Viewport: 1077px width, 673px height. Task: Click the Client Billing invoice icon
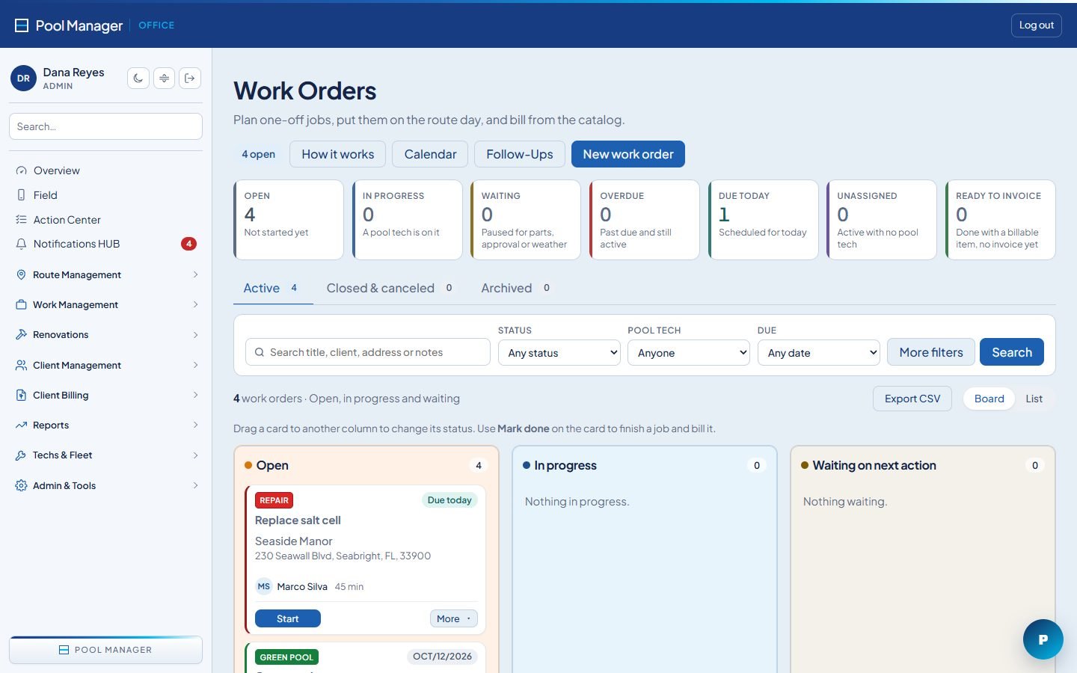[21, 395]
